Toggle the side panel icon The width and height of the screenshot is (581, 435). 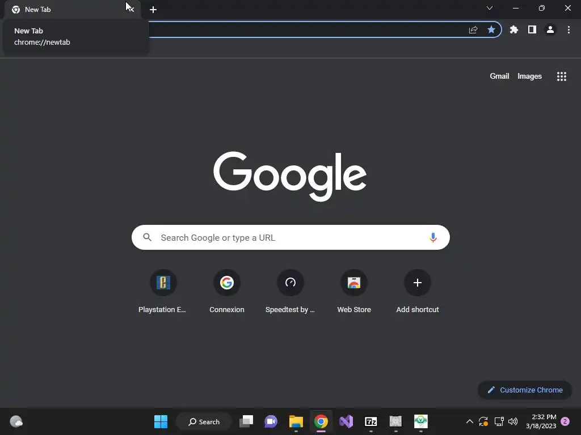tap(532, 29)
